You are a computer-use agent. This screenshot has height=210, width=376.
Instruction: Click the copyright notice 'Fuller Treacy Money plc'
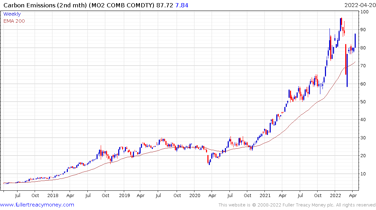308,205
